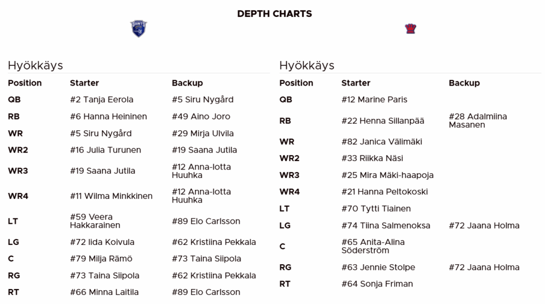Select center Milja Rämö
Image resolution: width=545 pixels, height=304 pixels.
101,259
